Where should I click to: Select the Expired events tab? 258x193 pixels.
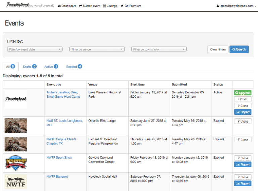click(x=74, y=67)
